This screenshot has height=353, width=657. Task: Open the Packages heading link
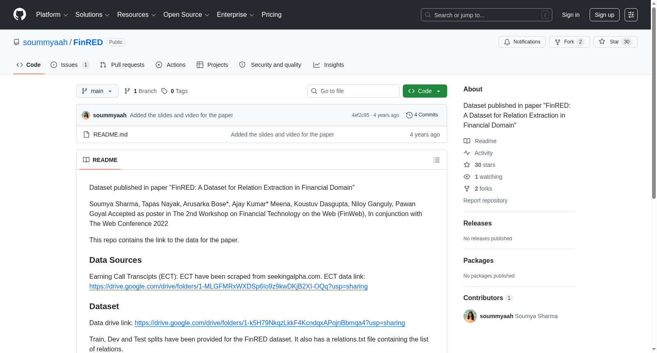(478, 261)
